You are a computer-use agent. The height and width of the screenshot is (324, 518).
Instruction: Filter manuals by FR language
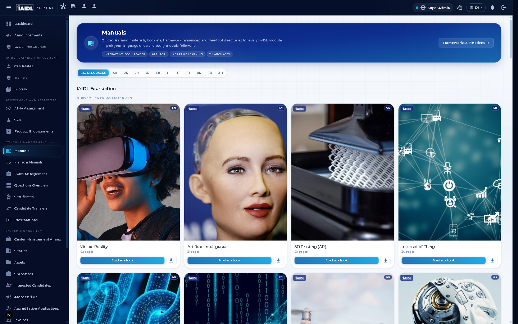coord(158,73)
